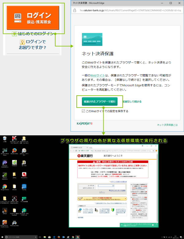The width and height of the screenshot is (184, 239).
Task: Open the はじめてのログイン link
Action: [35, 34]
